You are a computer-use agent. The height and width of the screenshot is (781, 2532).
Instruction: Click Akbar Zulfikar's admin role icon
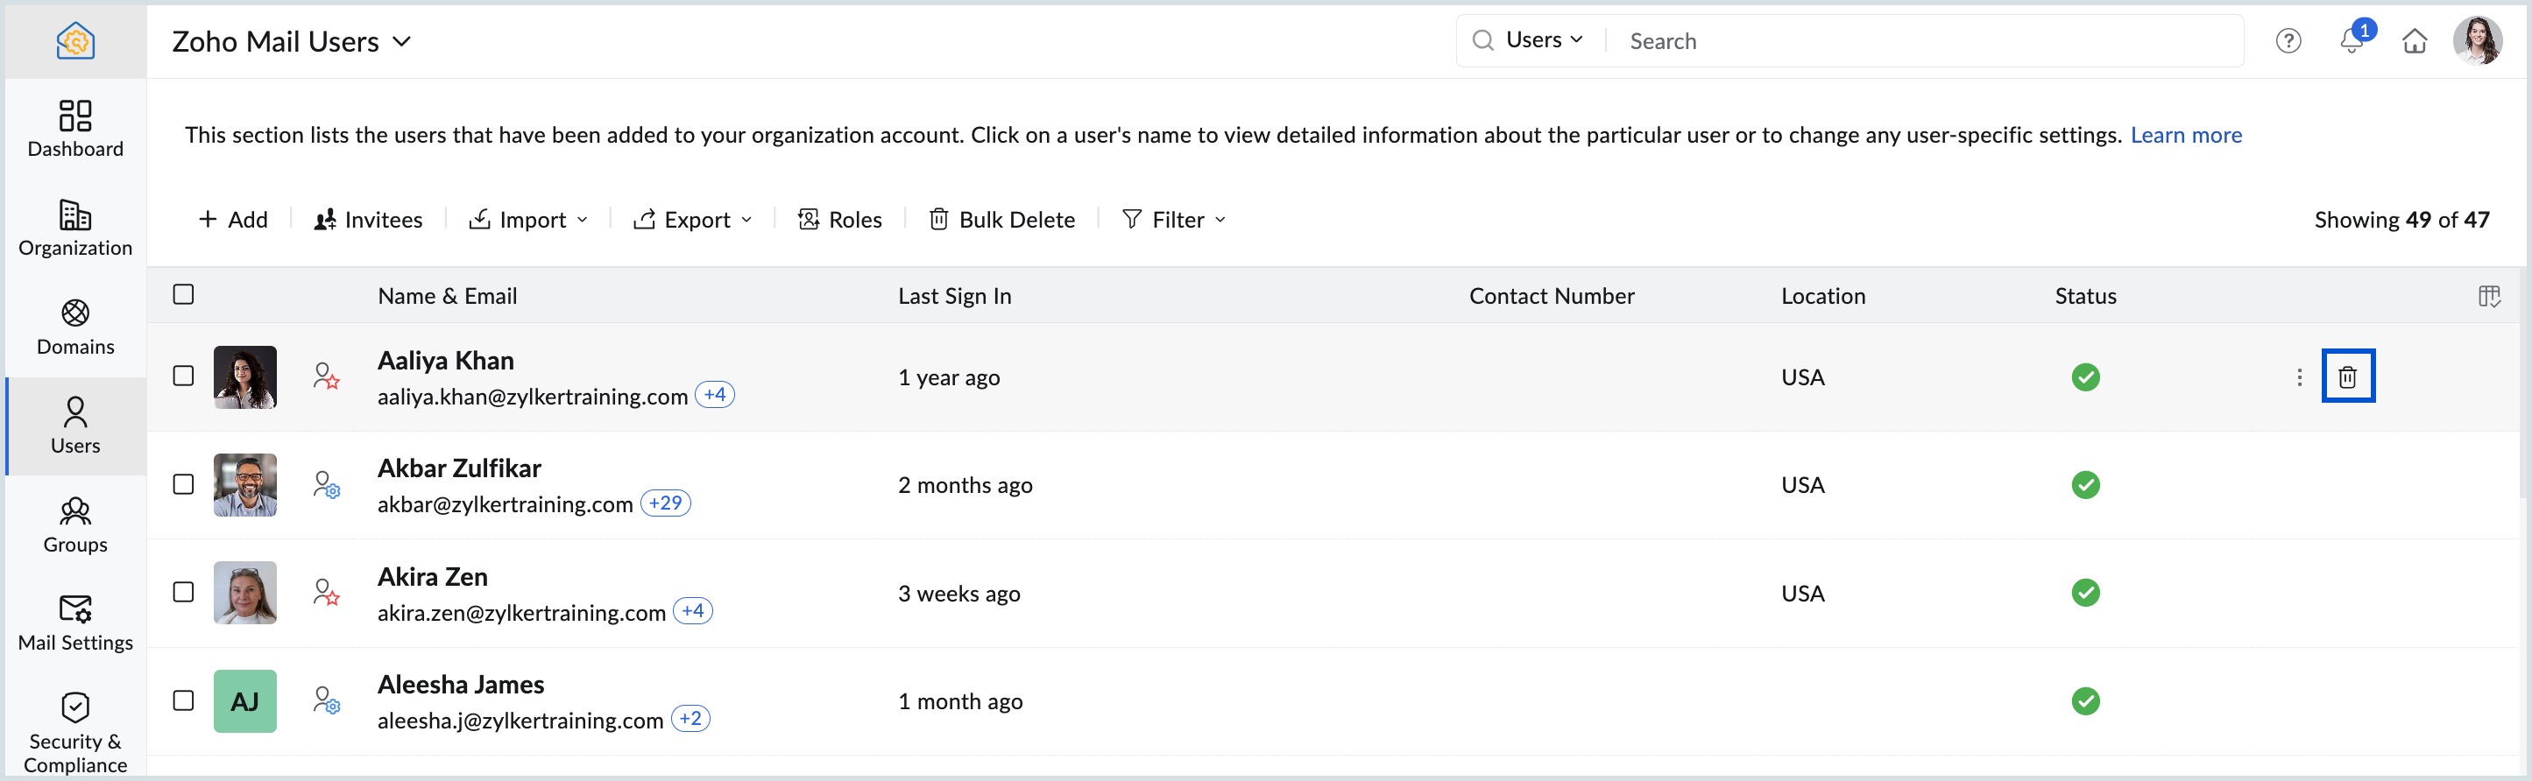click(x=326, y=484)
